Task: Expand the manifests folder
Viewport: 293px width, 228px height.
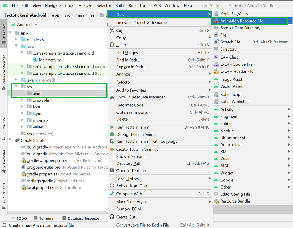Action: click(x=16, y=39)
